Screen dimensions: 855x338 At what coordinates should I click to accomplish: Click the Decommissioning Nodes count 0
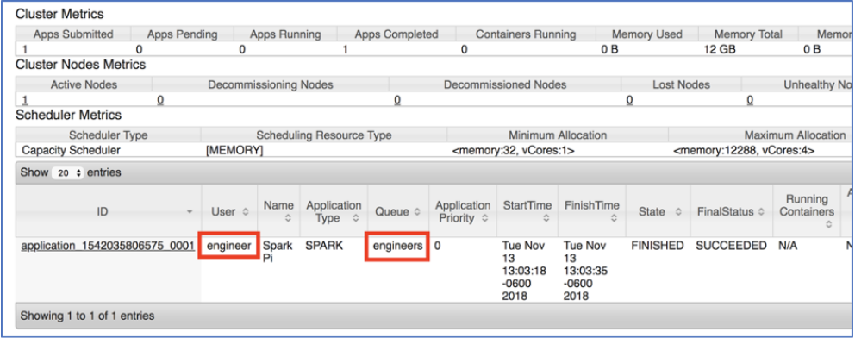click(160, 100)
